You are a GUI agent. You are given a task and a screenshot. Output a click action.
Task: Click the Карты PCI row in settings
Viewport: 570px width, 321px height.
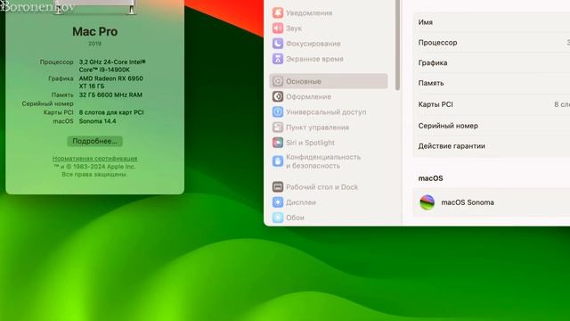(x=492, y=104)
